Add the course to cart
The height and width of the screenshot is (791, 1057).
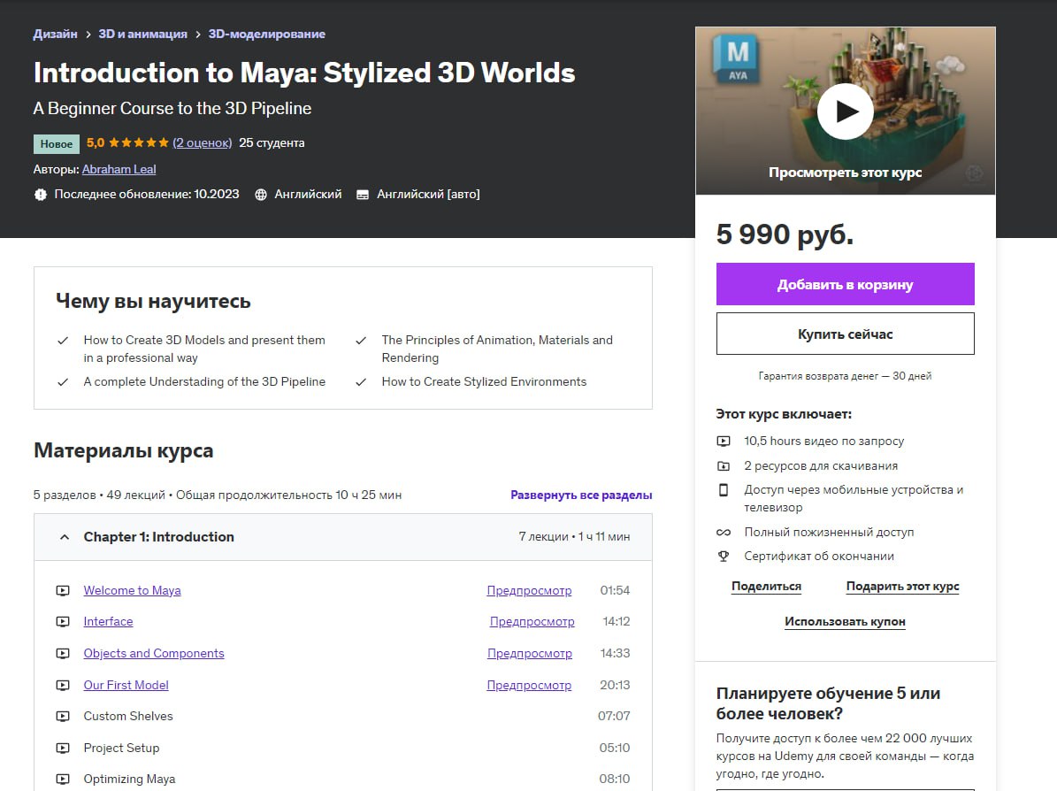pos(845,284)
